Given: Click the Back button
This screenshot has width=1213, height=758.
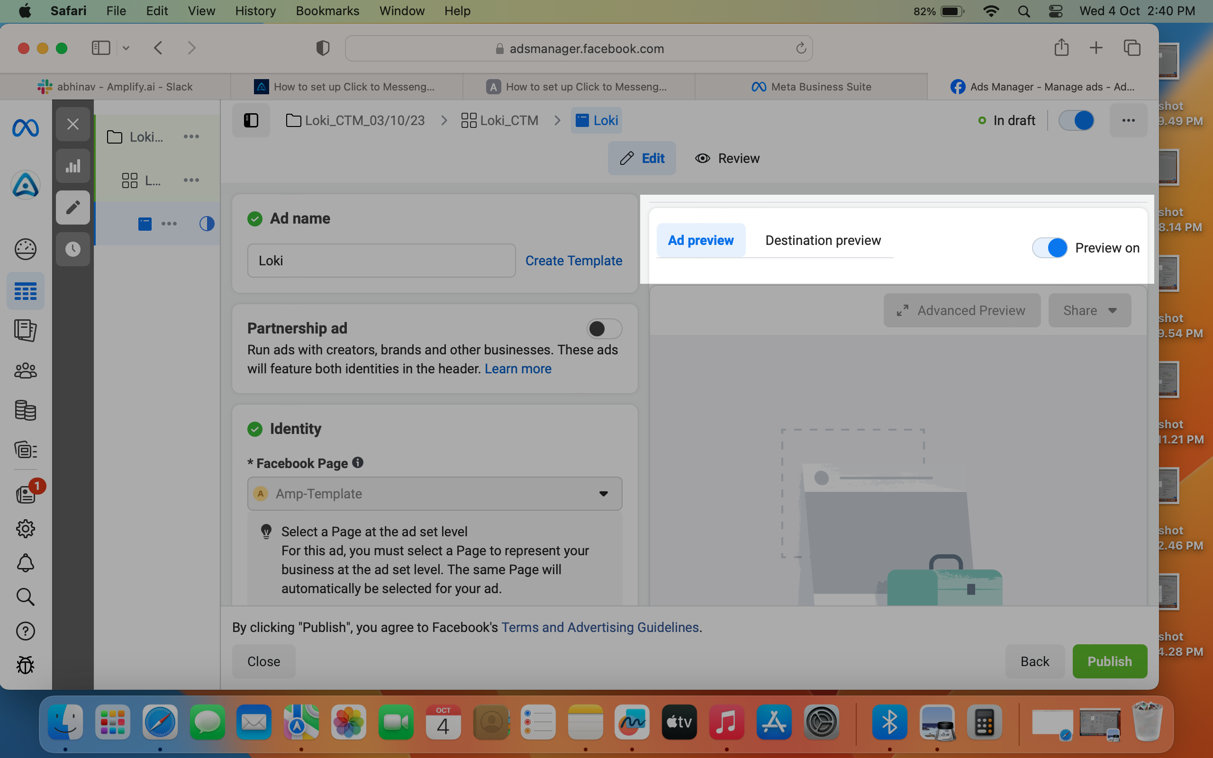Looking at the screenshot, I should pos(1034,661).
